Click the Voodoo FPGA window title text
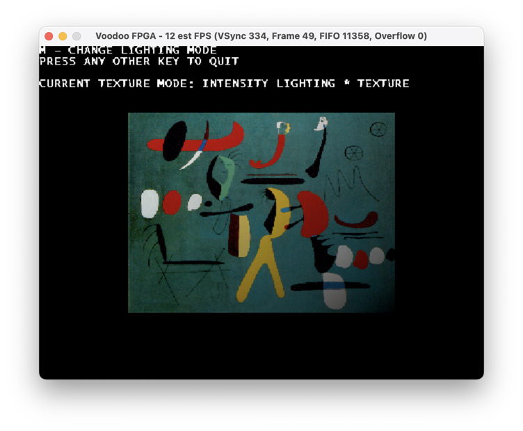The height and width of the screenshot is (431, 523). (x=261, y=36)
